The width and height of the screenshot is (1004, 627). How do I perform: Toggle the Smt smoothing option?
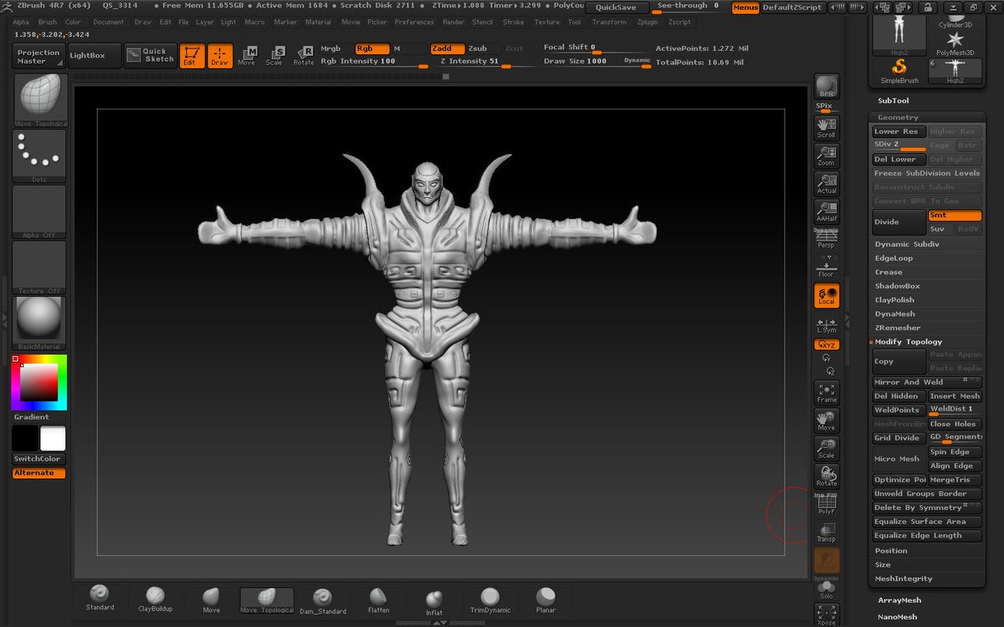954,216
